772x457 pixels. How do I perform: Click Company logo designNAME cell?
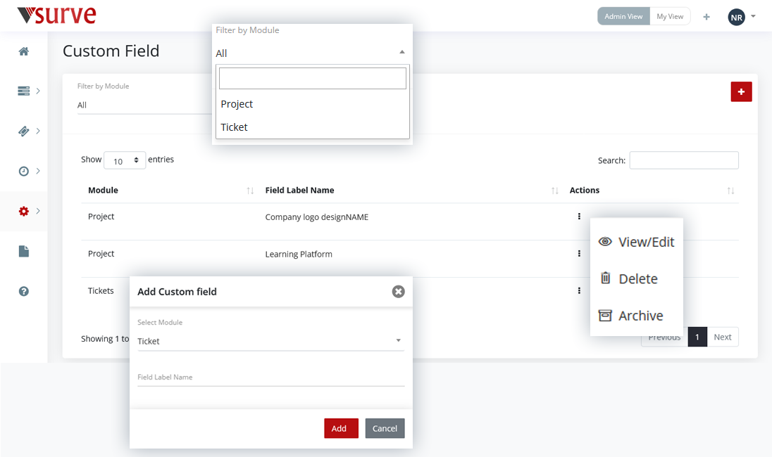pyautogui.click(x=316, y=217)
